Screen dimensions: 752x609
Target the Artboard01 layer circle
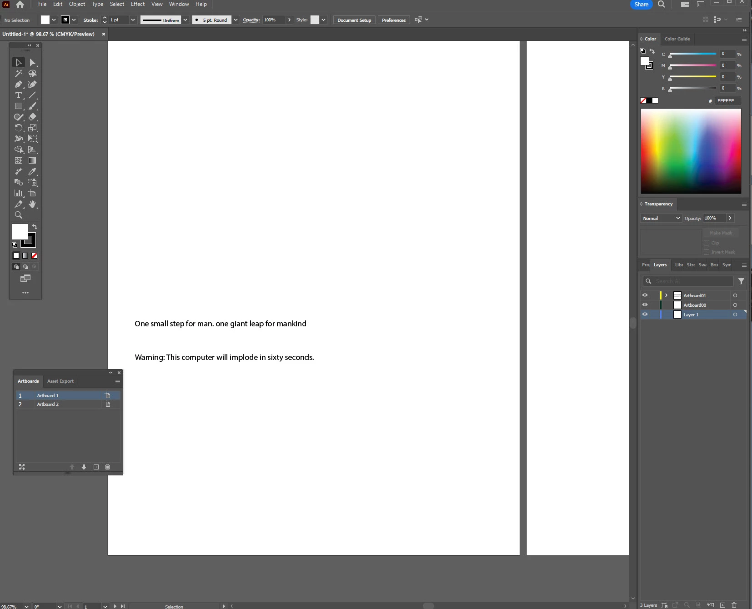click(x=735, y=295)
